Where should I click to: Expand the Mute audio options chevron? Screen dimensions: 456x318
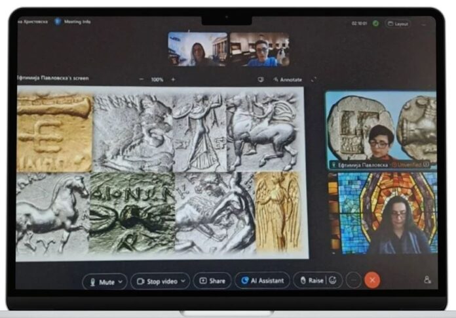tap(121, 282)
